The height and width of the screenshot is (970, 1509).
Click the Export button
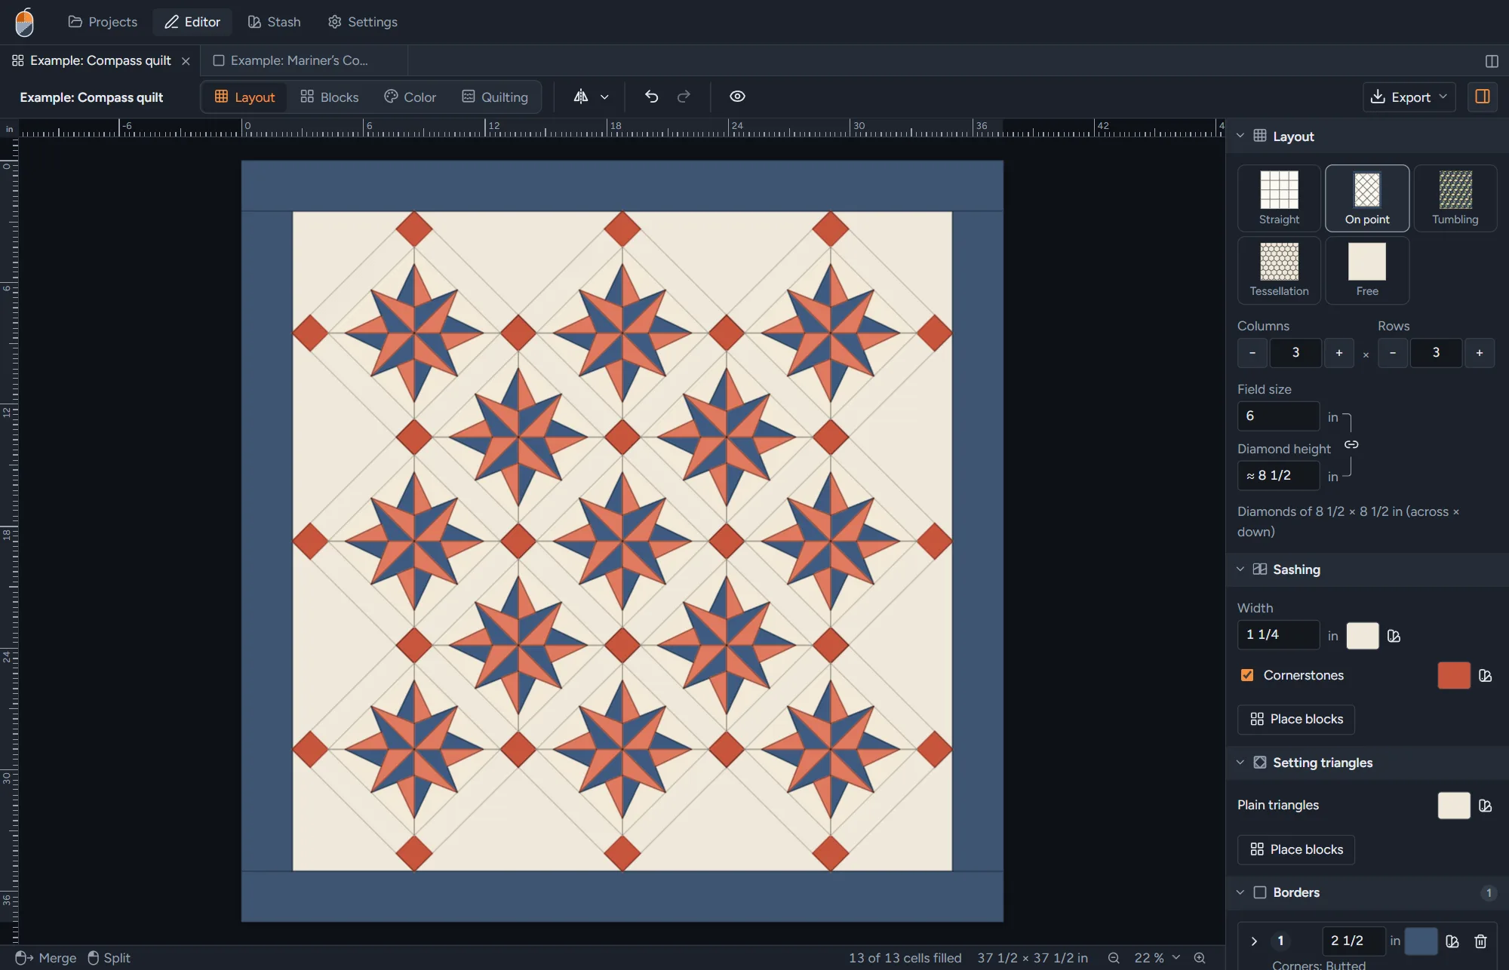pos(1409,97)
